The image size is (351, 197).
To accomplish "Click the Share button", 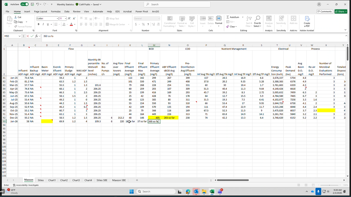I will coord(341,11).
